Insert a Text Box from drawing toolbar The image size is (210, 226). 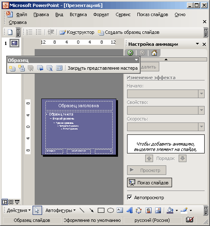tap(120, 210)
